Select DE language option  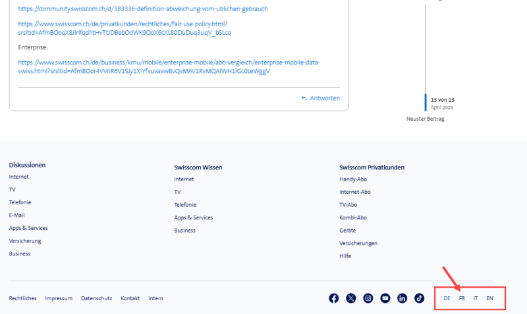pyautogui.click(x=447, y=298)
